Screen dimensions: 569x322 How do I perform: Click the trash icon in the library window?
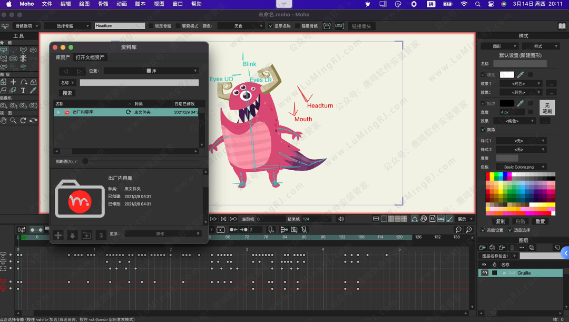[101, 235]
